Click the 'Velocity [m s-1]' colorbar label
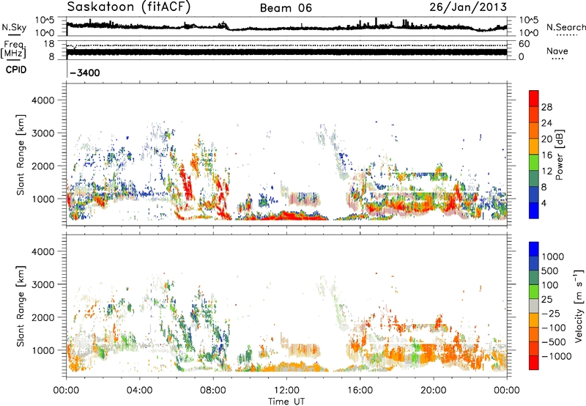Screen dimensions: 586x406 579,306
